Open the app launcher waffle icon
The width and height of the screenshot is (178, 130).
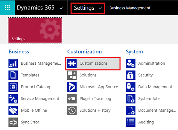click(x=7, y=8)
